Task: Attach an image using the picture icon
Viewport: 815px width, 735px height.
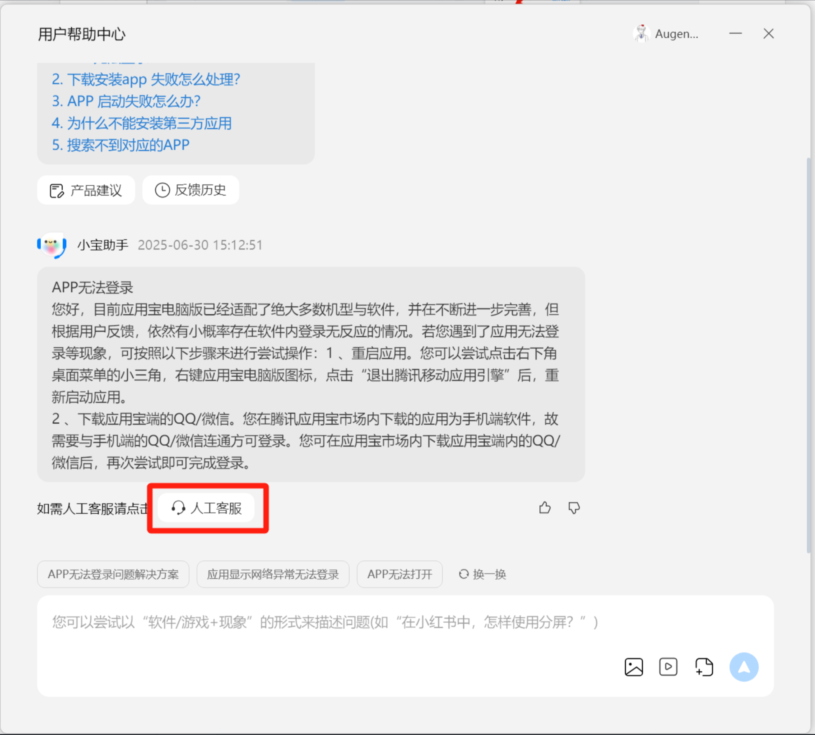Action: (x=633, y=667)
